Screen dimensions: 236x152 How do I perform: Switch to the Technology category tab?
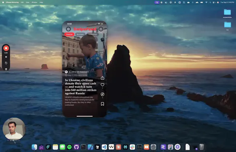pyautogui.click(x=92, y=34)
